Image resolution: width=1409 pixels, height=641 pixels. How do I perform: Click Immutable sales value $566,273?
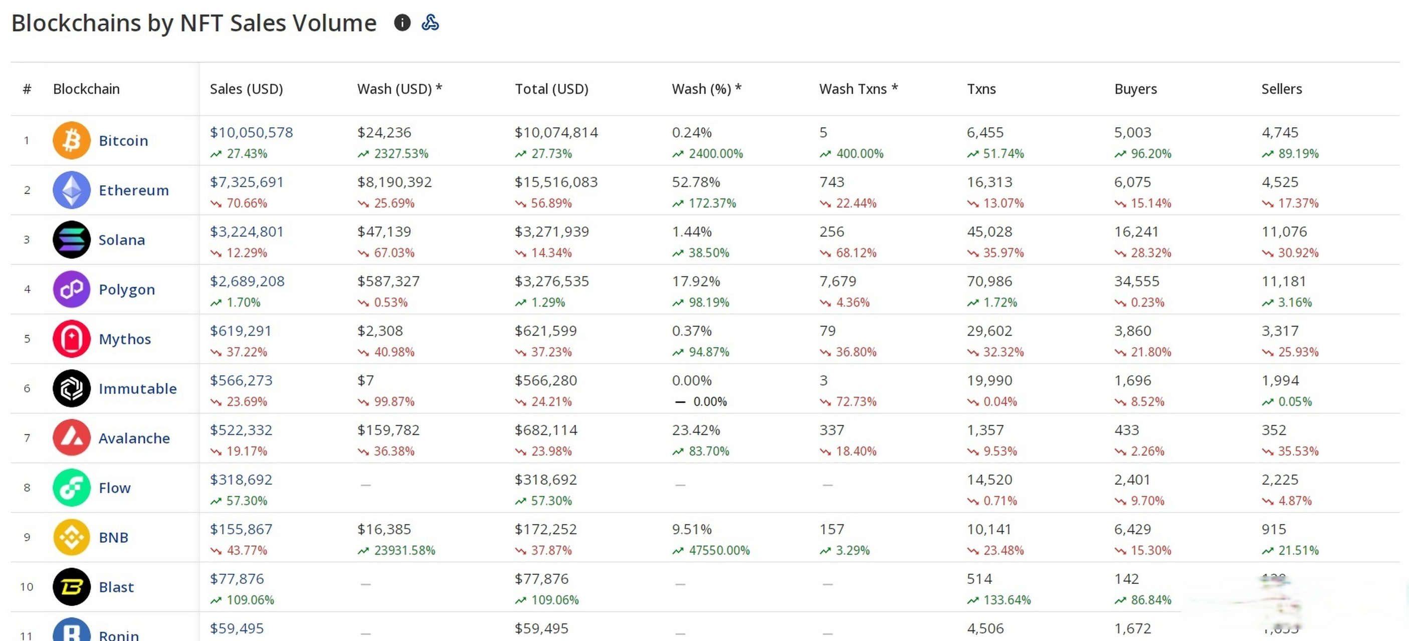click(241, 380)
